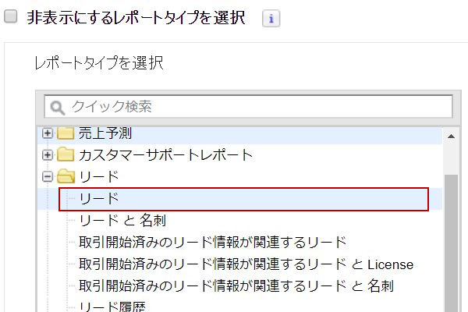Select the 売上予測 folder icon
Screen dimensions: 468x312
coord(66,133)
